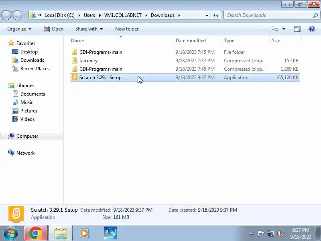
Task: Select VM1.COLLABNET in the address path
Action: (x=123, y=15)
